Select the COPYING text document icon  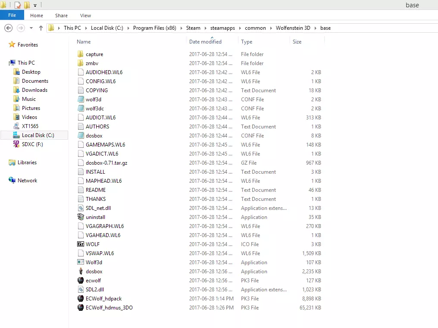pos(81,90)
